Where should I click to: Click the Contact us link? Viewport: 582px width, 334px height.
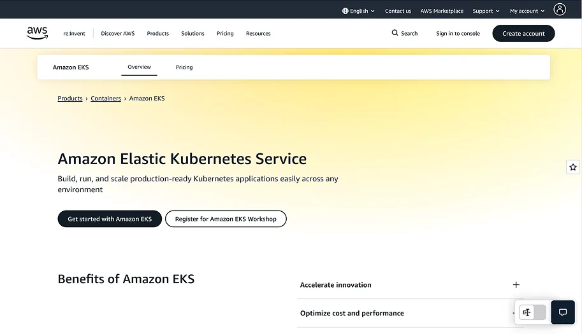pyautogui.click(x=398, y=11)
